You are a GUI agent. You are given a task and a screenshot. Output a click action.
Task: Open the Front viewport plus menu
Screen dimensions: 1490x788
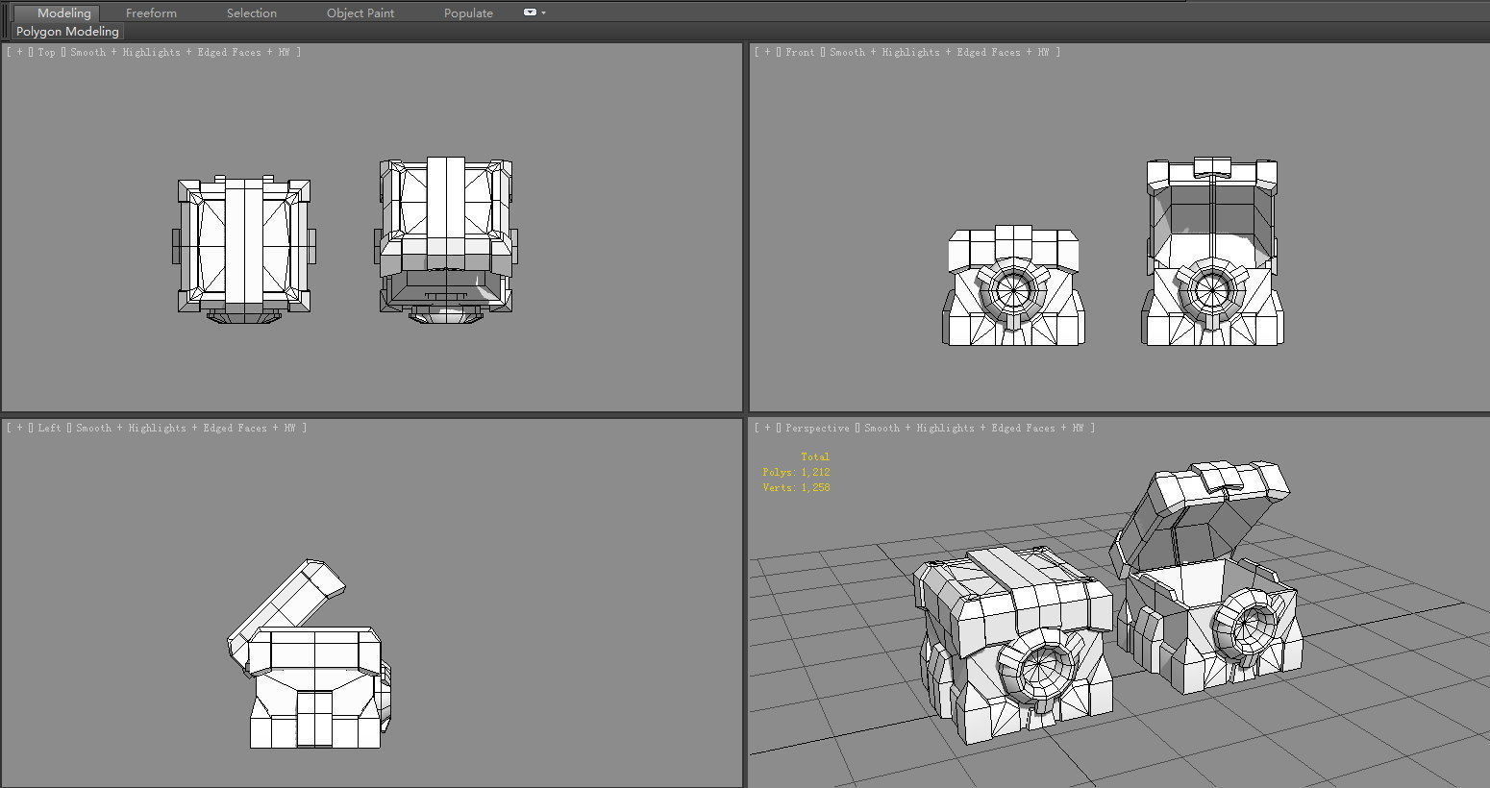click(767, 52)
